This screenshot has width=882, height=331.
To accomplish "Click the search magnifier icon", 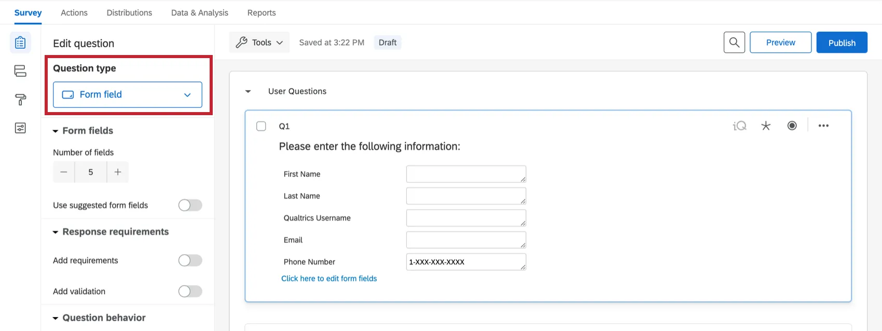I will pyautogui.click(x=734, y=43).
